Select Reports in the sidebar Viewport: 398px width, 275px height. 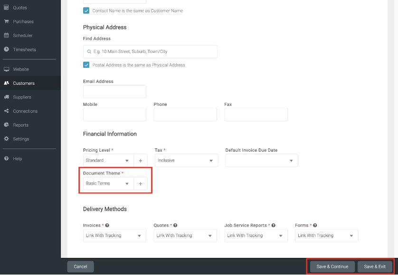click(x=30, y=125)
